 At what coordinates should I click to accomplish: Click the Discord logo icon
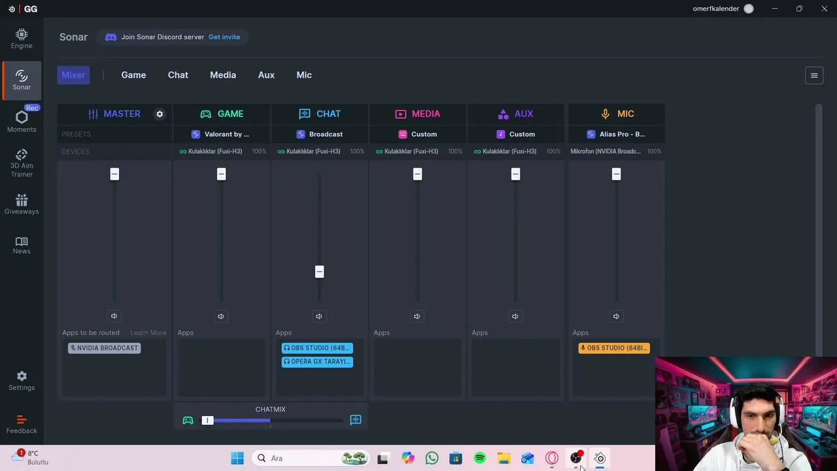(x=111, y=37)
